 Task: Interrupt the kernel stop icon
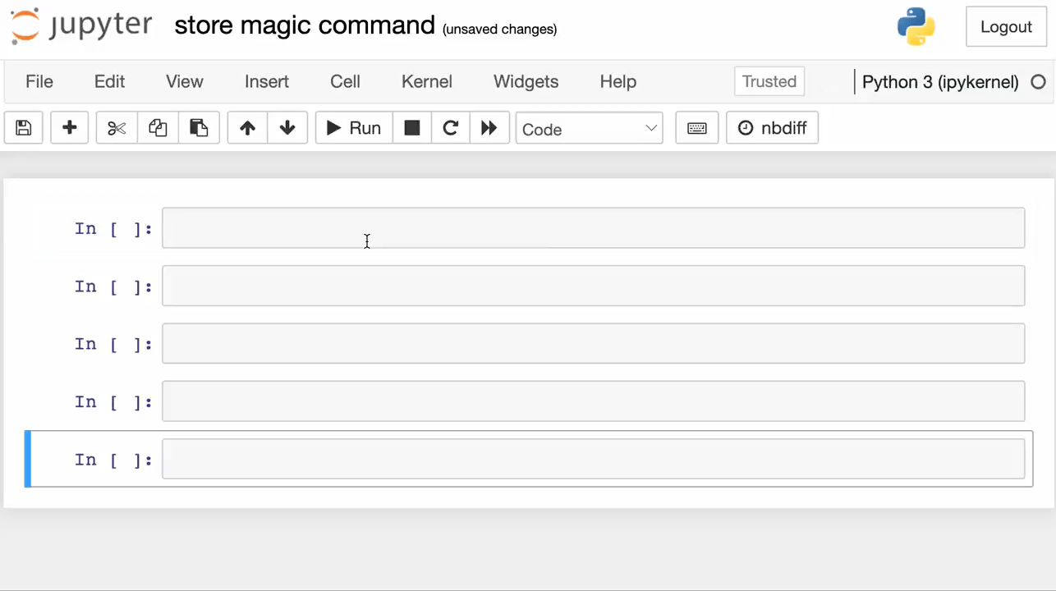click(412, 128)
